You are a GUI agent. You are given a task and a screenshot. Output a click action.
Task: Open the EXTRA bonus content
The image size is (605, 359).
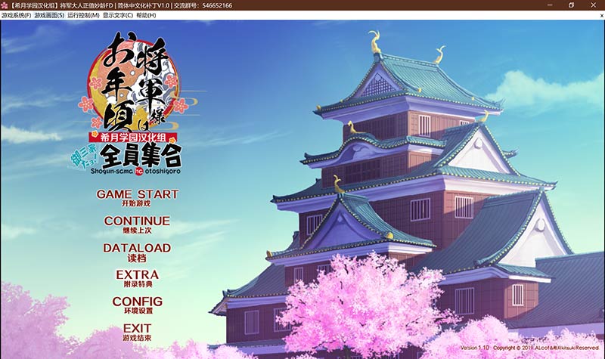pyautogui.click(x=137, y=277)
